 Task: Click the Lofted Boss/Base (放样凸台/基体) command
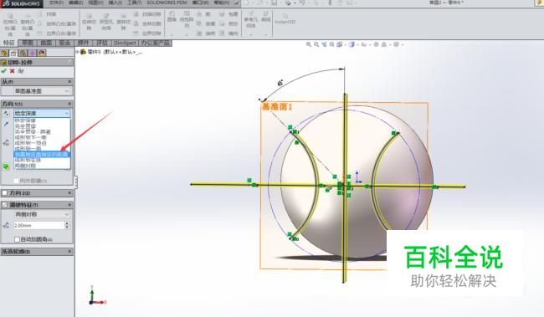coord(57,24)
